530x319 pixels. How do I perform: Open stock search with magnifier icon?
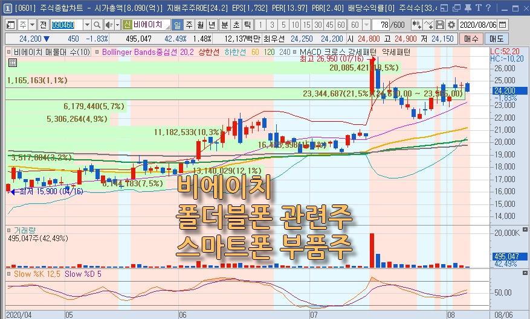pos(97,25)
